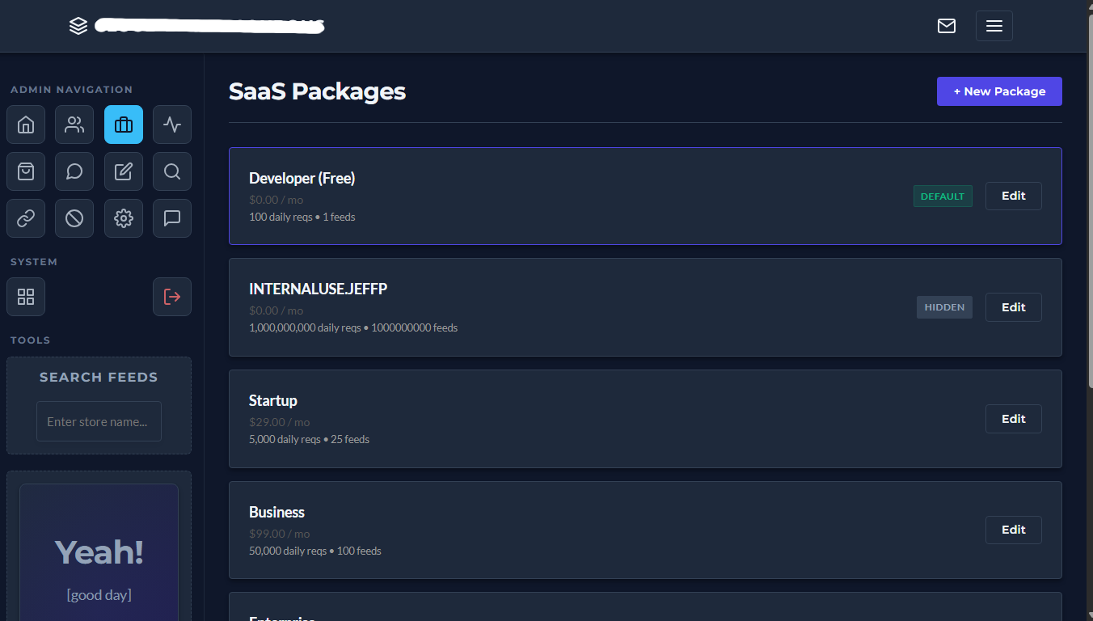Screen dimensions: 1093x621
Task: Open the chat bubble icon
Action: tap(74, 171)
